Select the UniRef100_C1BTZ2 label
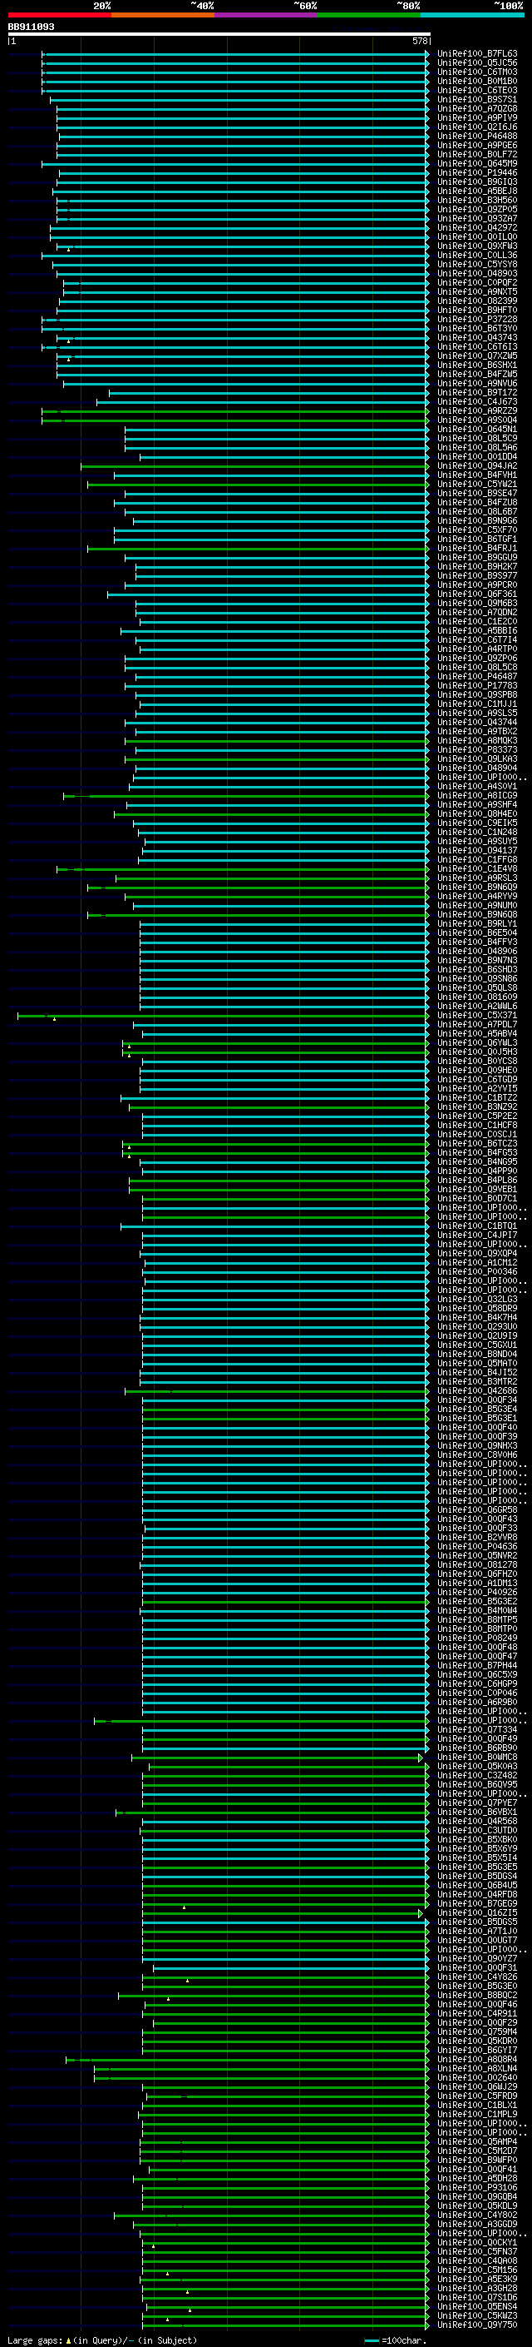The height and width of the screenshot is (2347, 532). point(477,1098)
